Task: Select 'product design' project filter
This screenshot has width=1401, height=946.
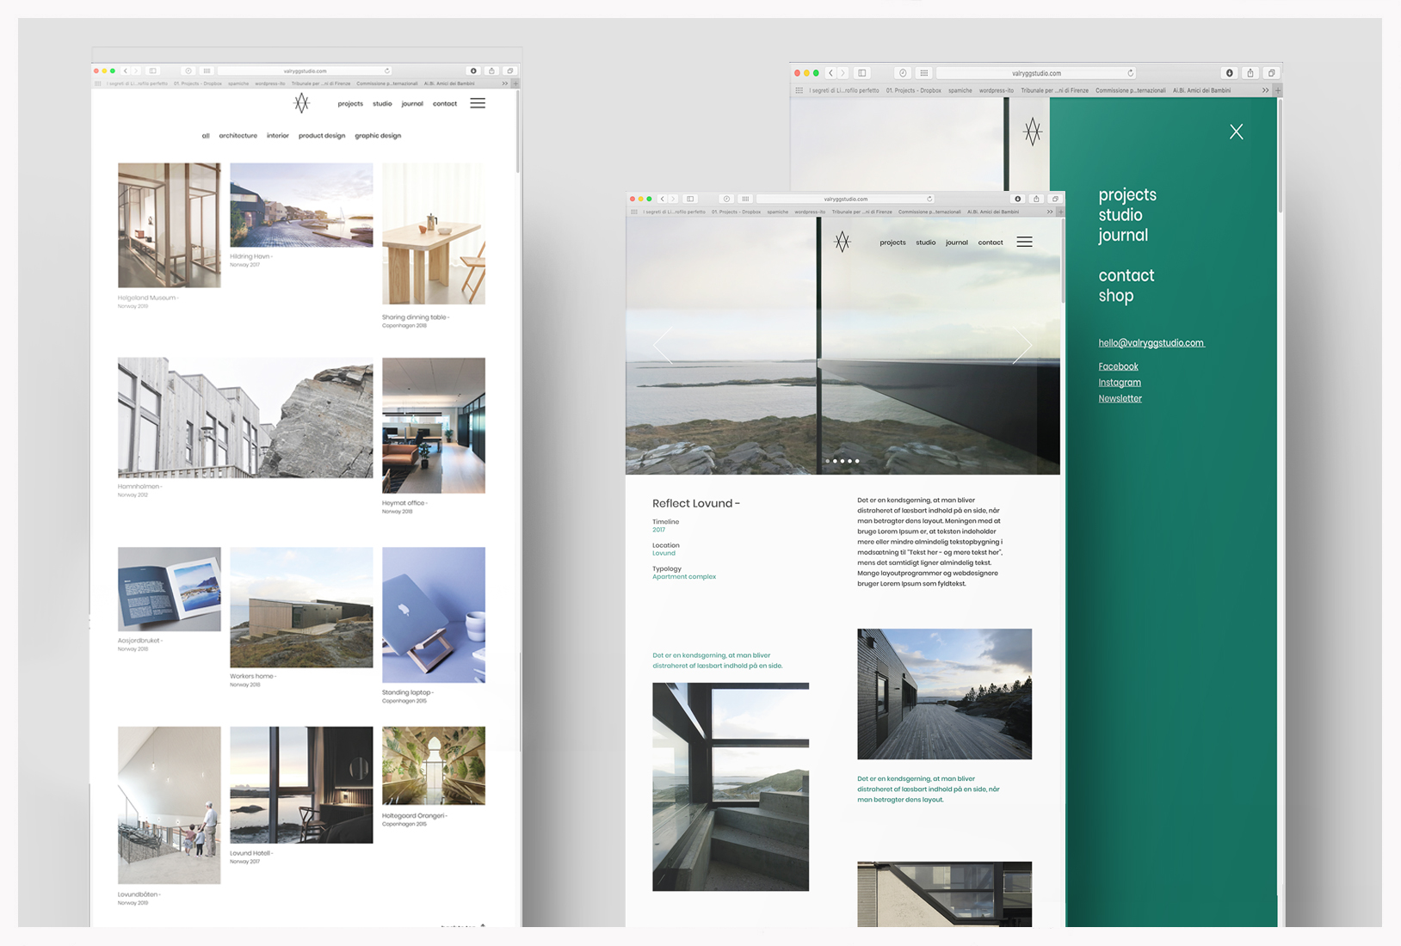Action: coord(322,136)
